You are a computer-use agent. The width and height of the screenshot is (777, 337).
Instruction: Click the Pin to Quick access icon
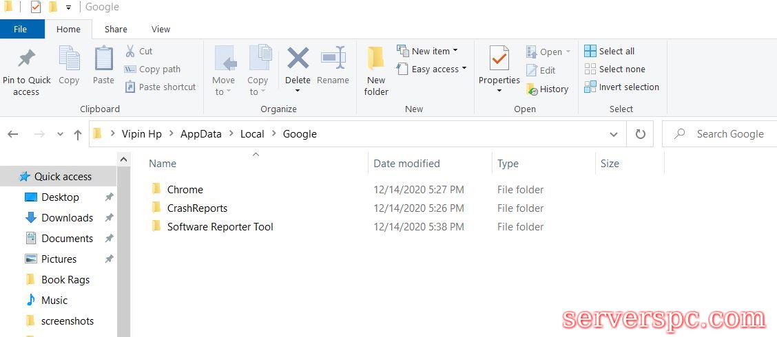[26, 60]
